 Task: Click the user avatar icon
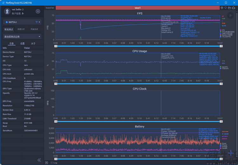(7, 11)
